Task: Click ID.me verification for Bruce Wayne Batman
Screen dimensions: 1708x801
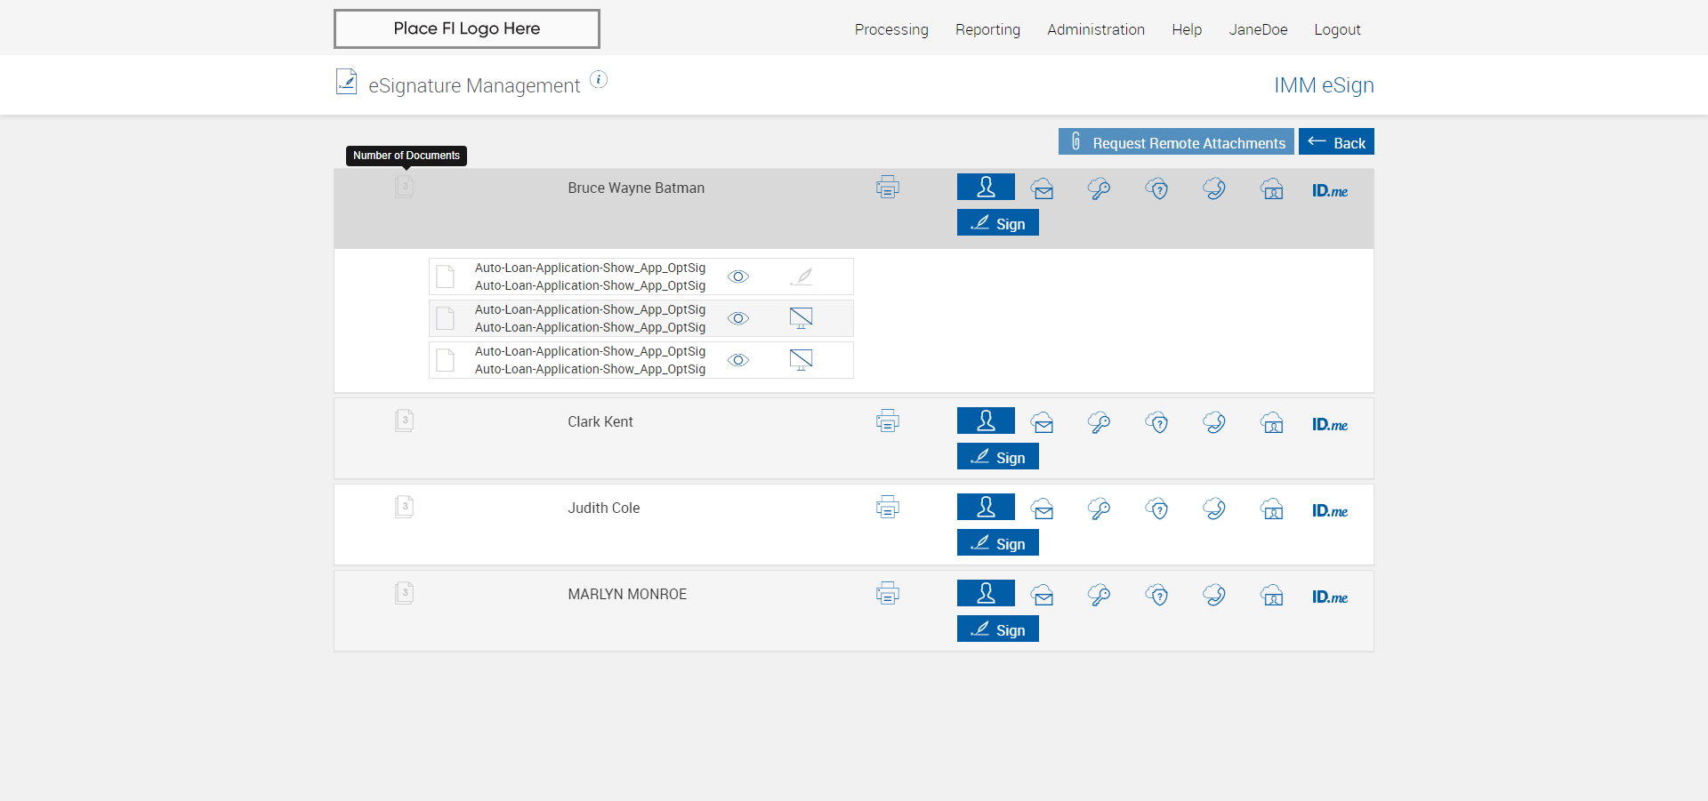Action: tap(1330, 190)
